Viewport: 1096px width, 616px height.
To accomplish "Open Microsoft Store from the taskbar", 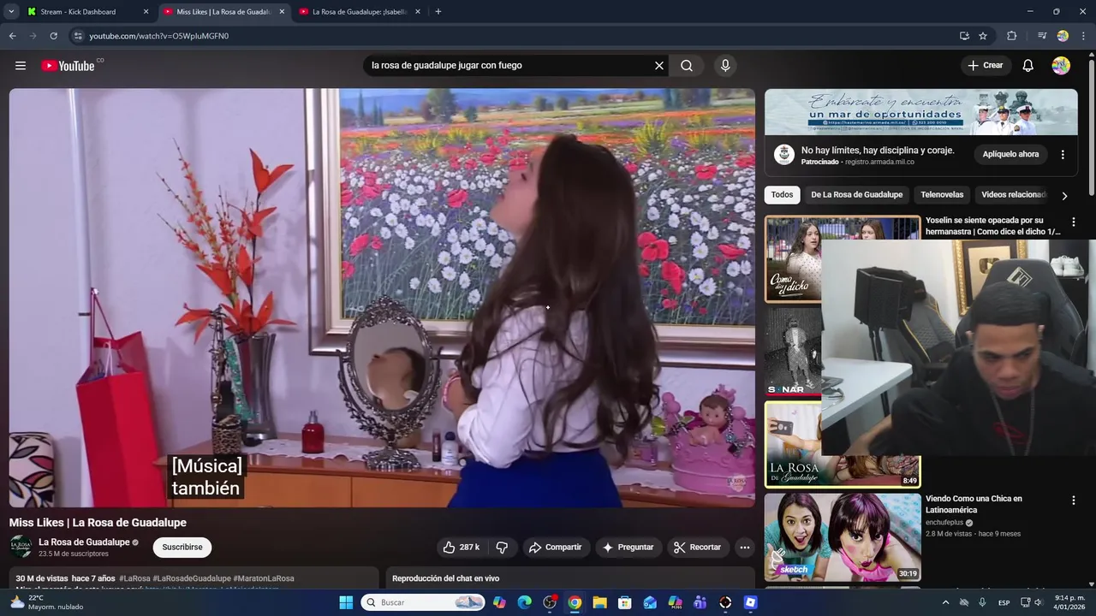I will (624, 603).
